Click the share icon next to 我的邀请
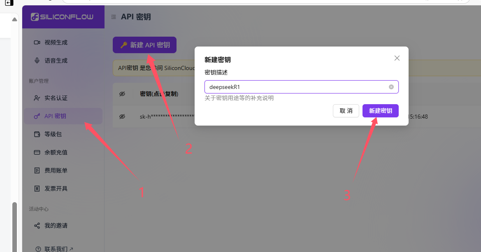 [x=37, y=226]
